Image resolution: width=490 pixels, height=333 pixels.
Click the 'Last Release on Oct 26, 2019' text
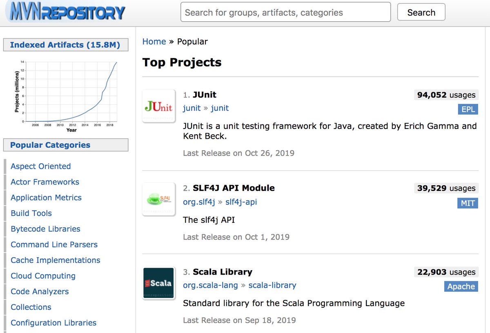tap(238, 153)
